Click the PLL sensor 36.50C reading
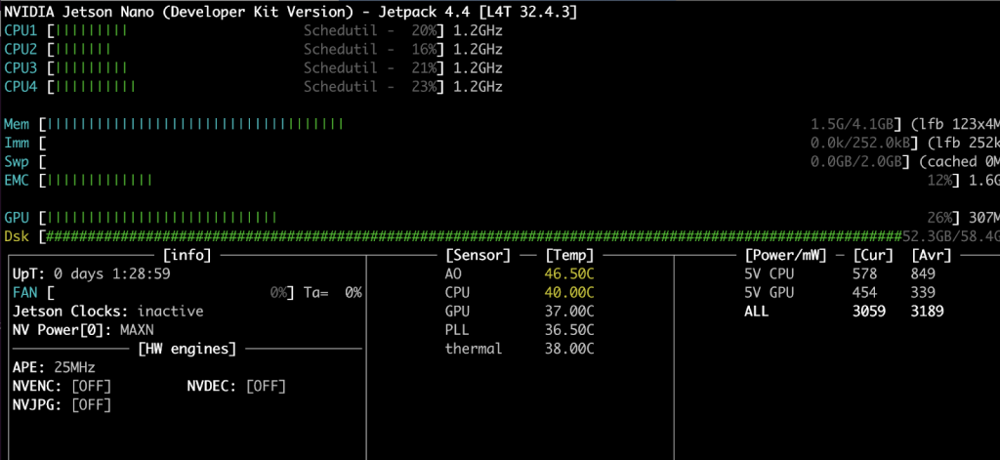 tap(569, 330)
